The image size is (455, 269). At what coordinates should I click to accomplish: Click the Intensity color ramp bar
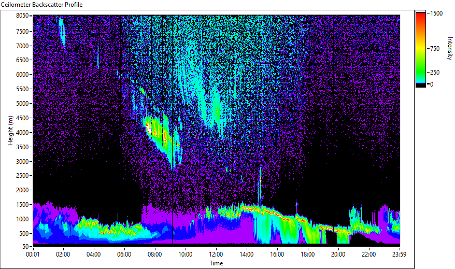[x=420, y=49]
